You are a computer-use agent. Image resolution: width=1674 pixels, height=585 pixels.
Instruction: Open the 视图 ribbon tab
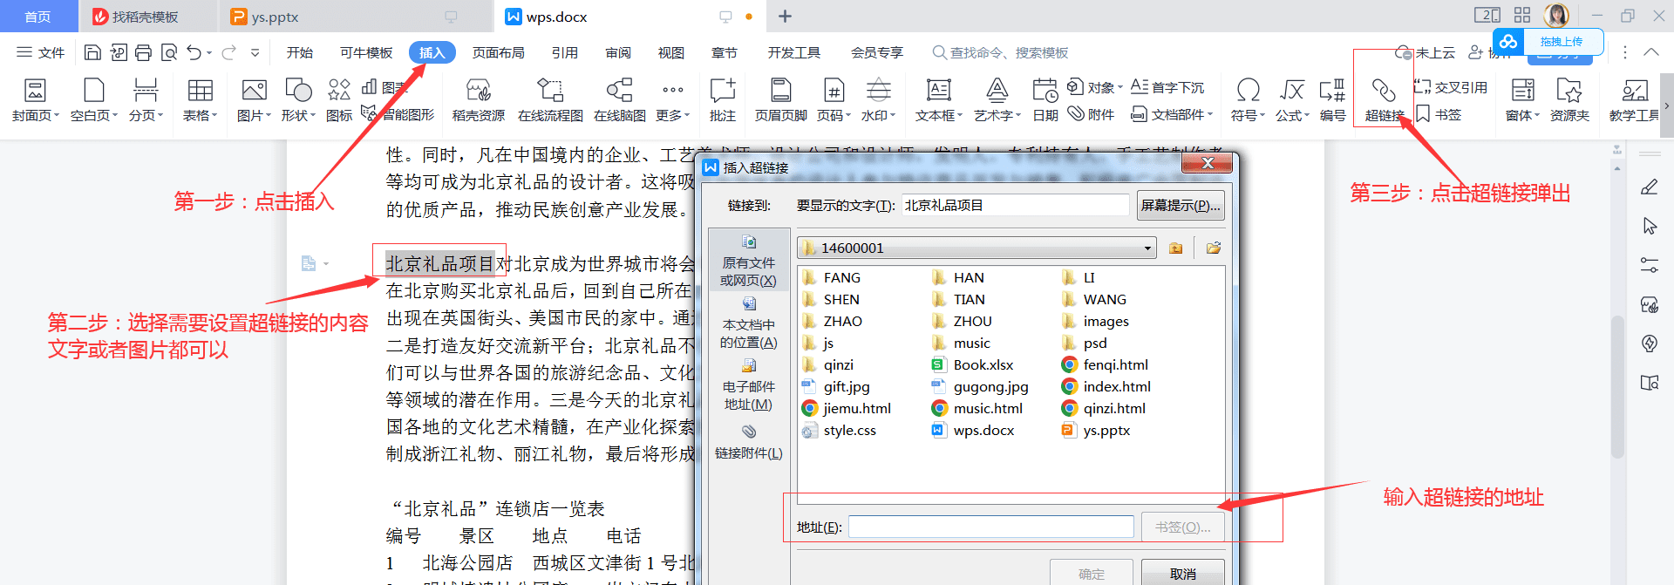pos(671,52)
